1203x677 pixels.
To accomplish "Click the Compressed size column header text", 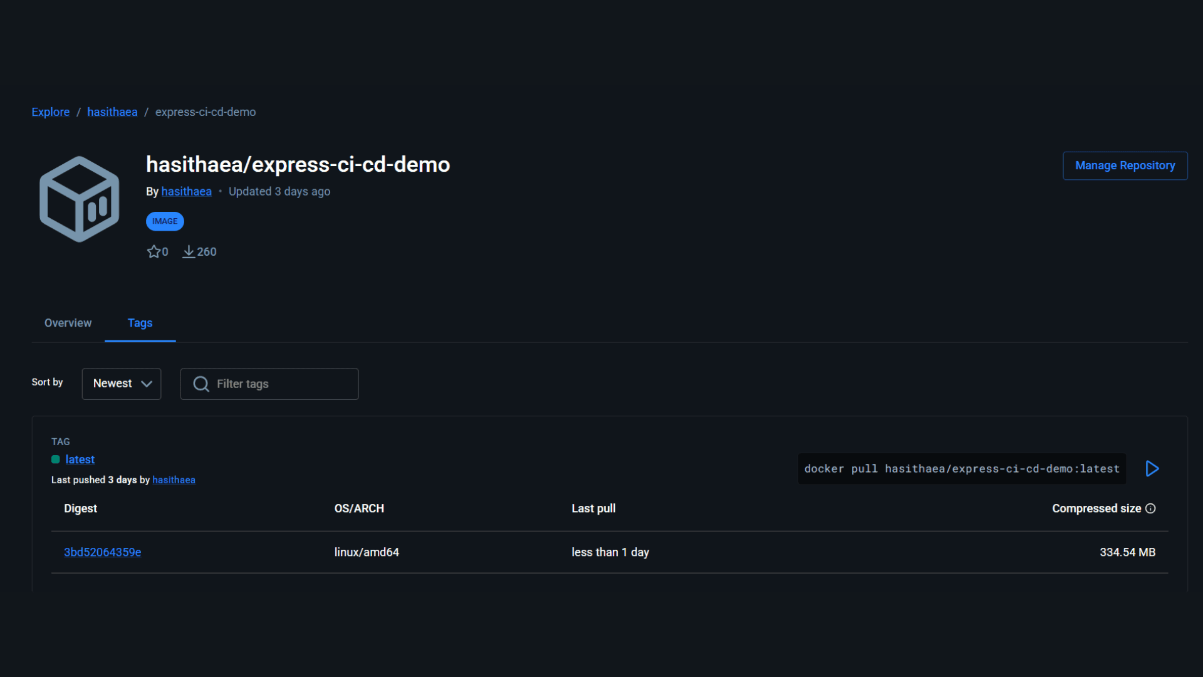I will (1096, 508).
